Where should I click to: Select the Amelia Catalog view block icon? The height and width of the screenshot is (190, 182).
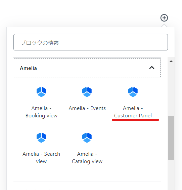point(87,138)
